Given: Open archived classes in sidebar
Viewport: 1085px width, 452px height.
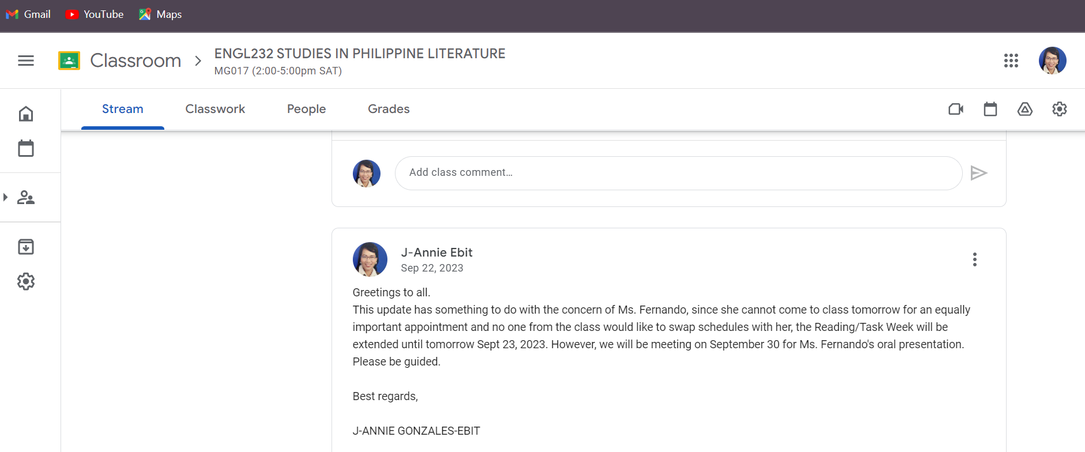Looking at the screenshot, I should pyautogui.click(x=26, y=247).
